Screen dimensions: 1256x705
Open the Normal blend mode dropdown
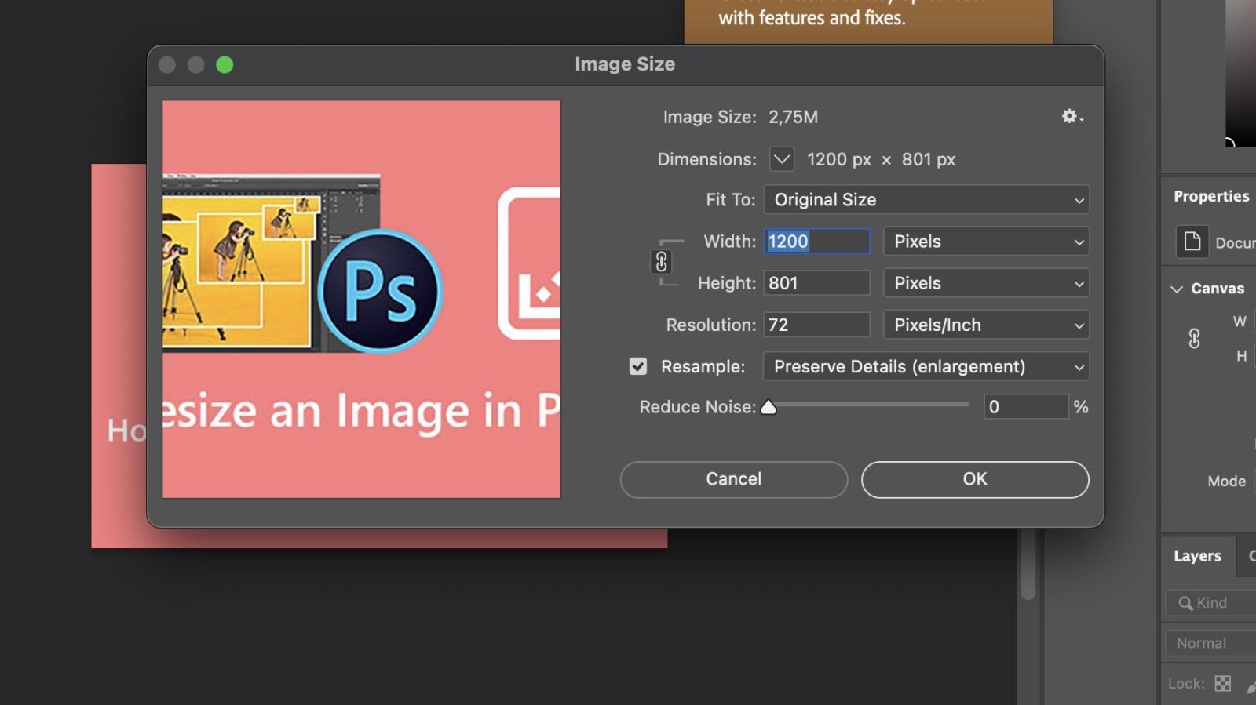1213,643
